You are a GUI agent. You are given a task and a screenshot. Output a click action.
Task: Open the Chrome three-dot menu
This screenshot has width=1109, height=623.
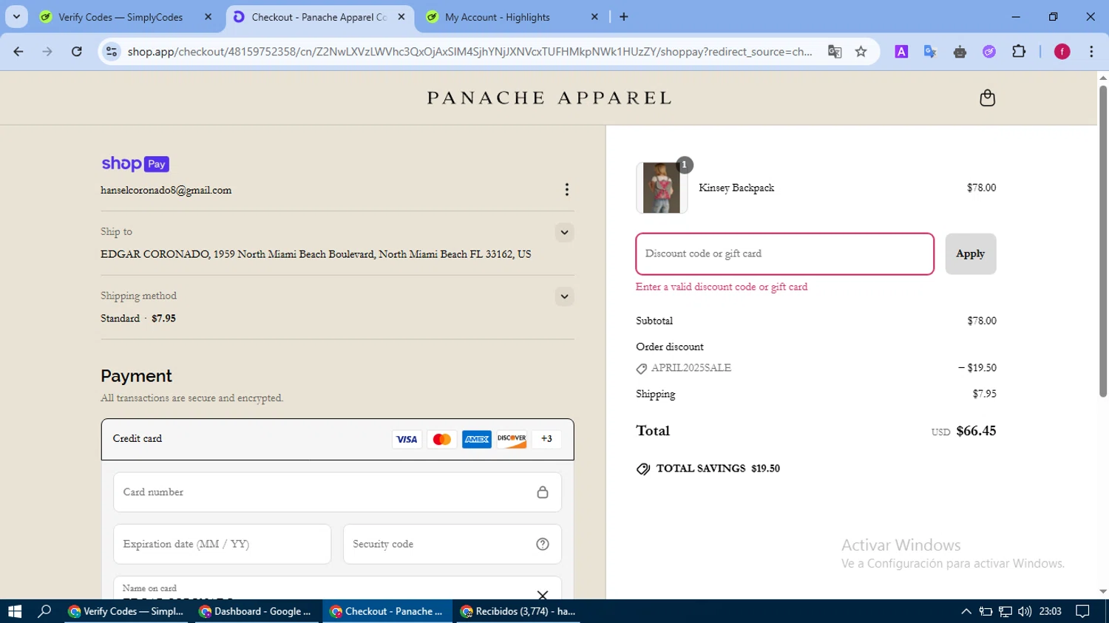tap(1091, 51)
